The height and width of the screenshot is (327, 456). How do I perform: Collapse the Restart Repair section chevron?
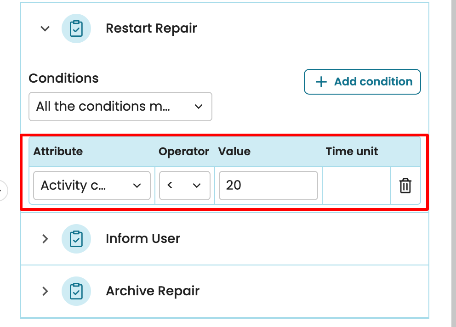click(45, 28)
